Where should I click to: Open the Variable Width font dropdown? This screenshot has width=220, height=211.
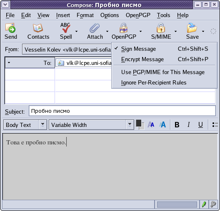coord(130,124)
